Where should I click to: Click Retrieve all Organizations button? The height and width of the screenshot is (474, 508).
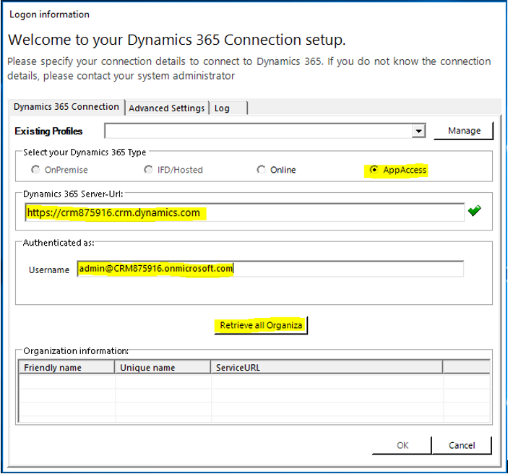pyautogui.click(x=261, y=325)
